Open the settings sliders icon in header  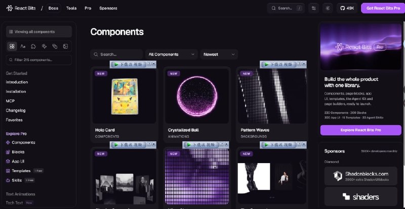click(x=314, y=8)
